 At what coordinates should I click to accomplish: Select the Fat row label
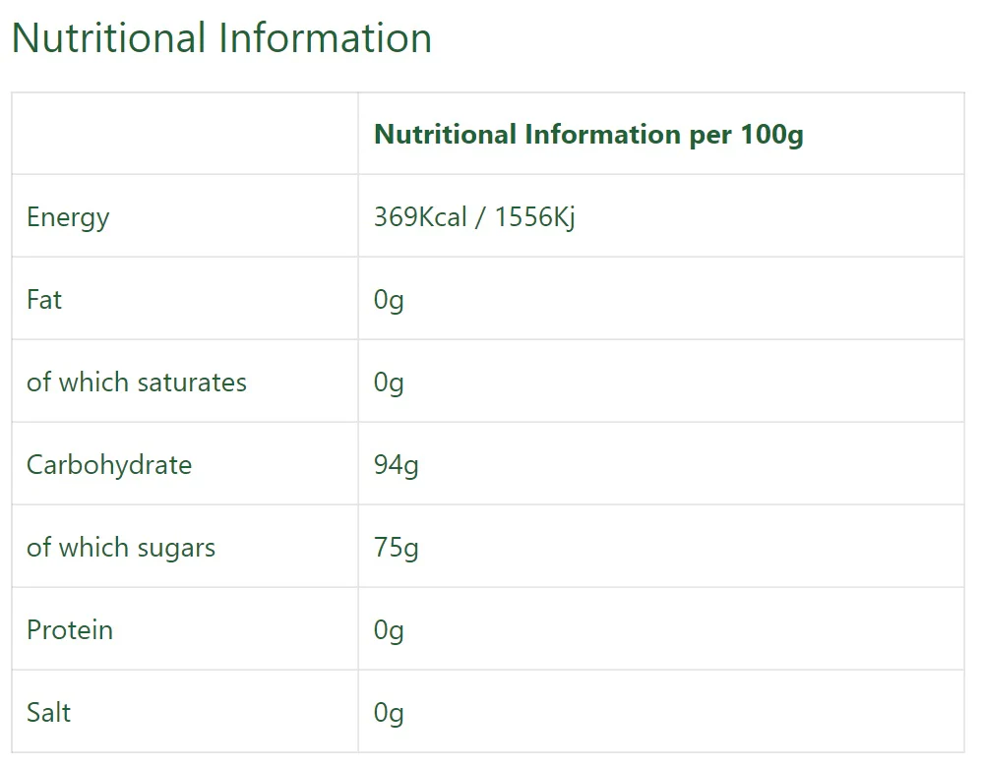point(44,299)
